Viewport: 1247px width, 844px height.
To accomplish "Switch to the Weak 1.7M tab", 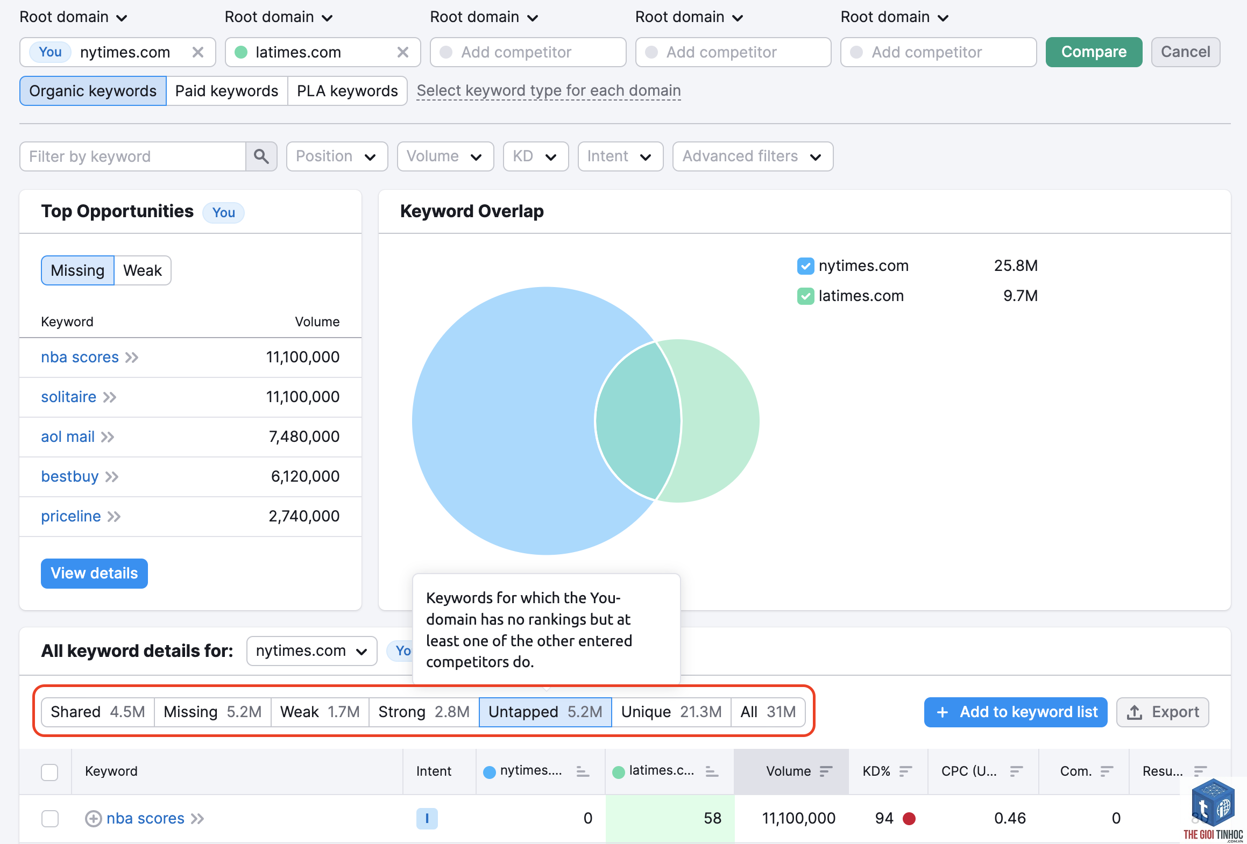I will click(x=320, y=712).
